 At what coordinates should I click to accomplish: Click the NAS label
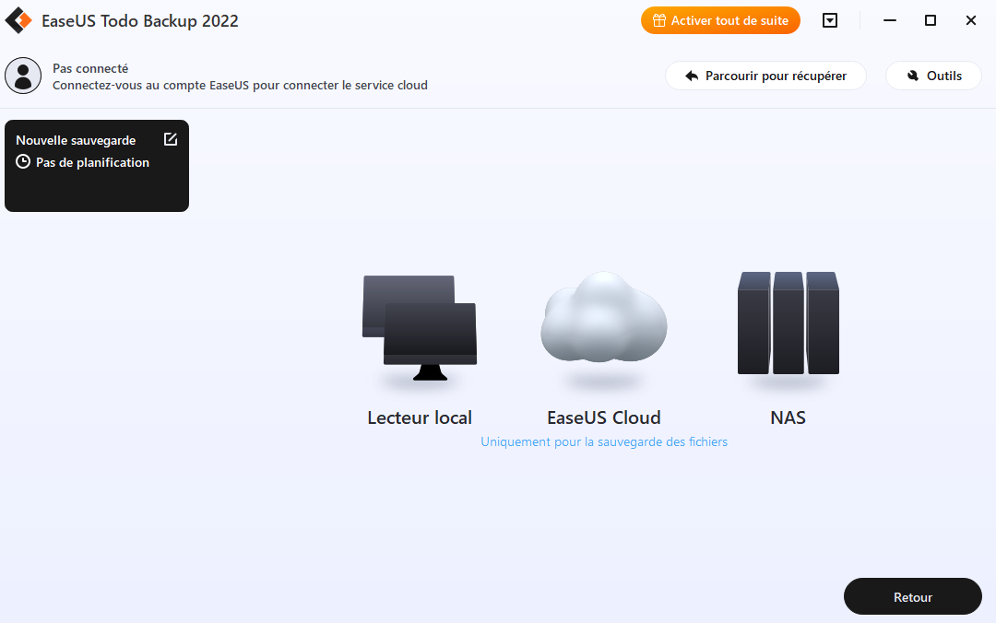788,417
